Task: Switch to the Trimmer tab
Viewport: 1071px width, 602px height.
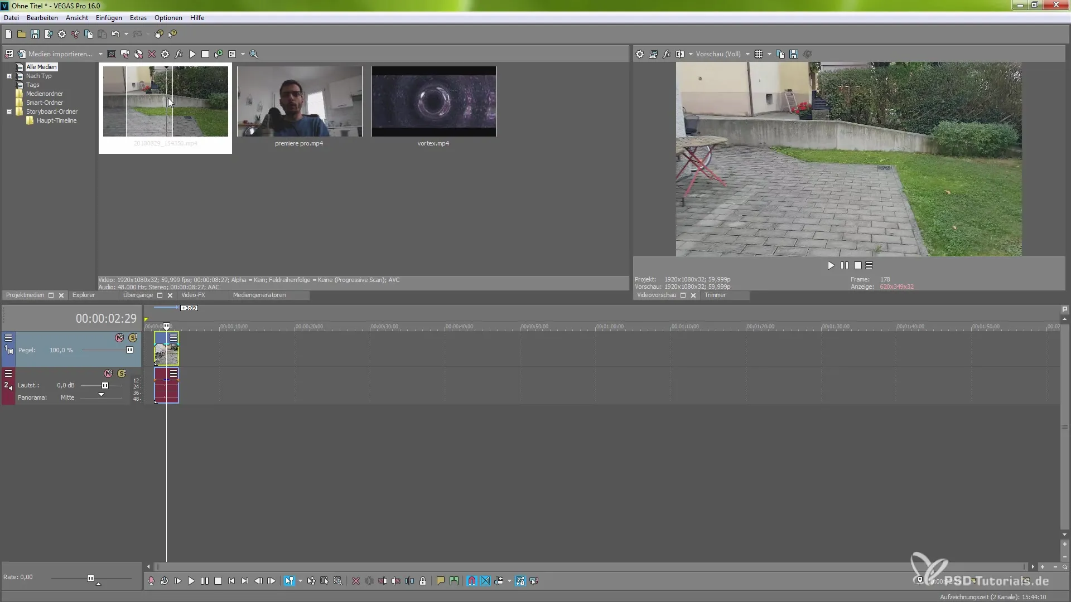Action: point(715,295)
